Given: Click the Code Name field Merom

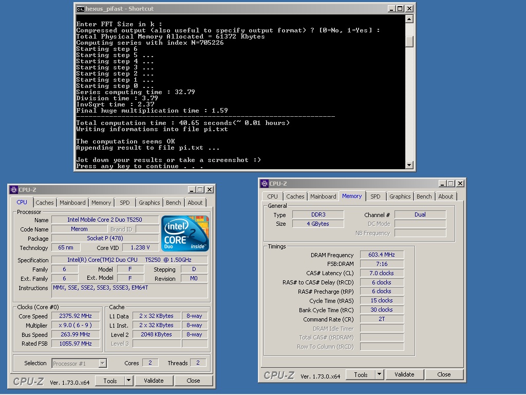Looking at the screenshot, I should point(79,229).
